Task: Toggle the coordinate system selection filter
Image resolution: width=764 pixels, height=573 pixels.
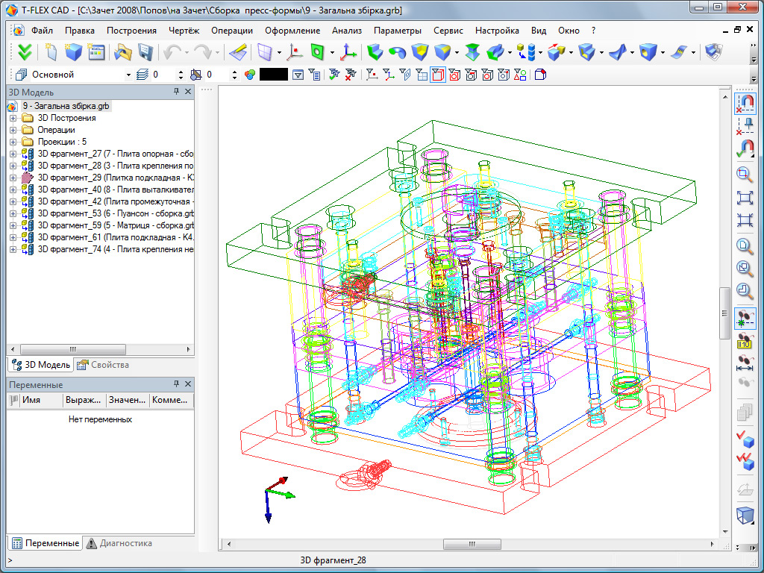Action: tap(388, 75)
